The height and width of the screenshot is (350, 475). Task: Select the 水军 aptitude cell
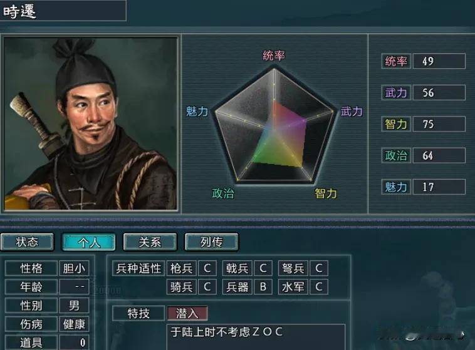pos(293,287)
